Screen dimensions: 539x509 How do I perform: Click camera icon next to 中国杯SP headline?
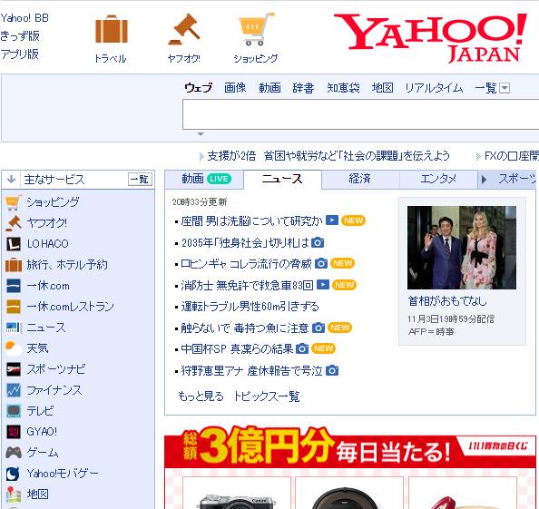pos(302,348)
